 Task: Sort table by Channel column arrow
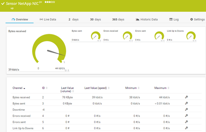coord(24,88)
